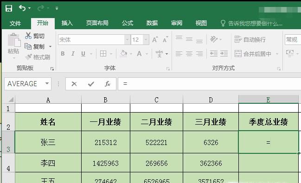Viewport: 301px width, 183px height.
Task: Click the Undo arrow icon
Action: [22, 8]
